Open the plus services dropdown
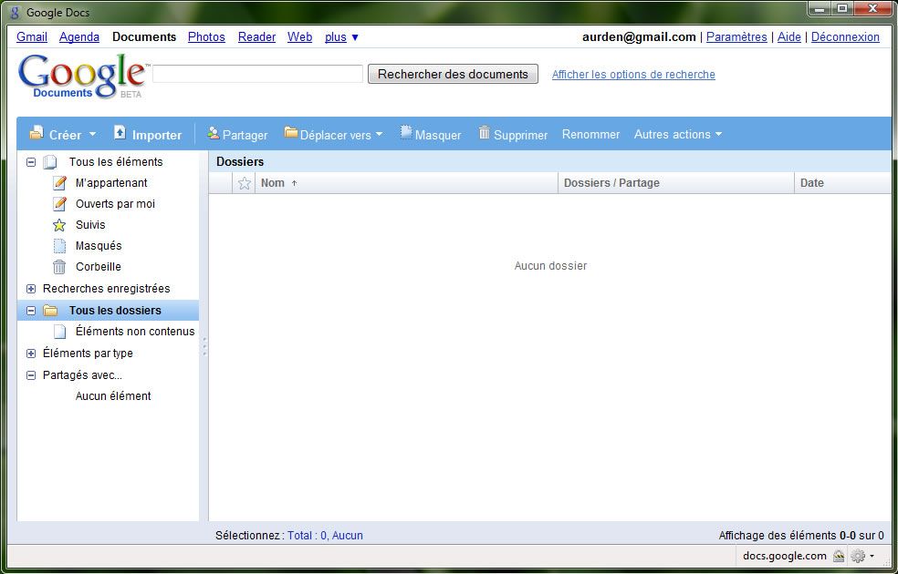898x574 pixels. click(341, 37)
